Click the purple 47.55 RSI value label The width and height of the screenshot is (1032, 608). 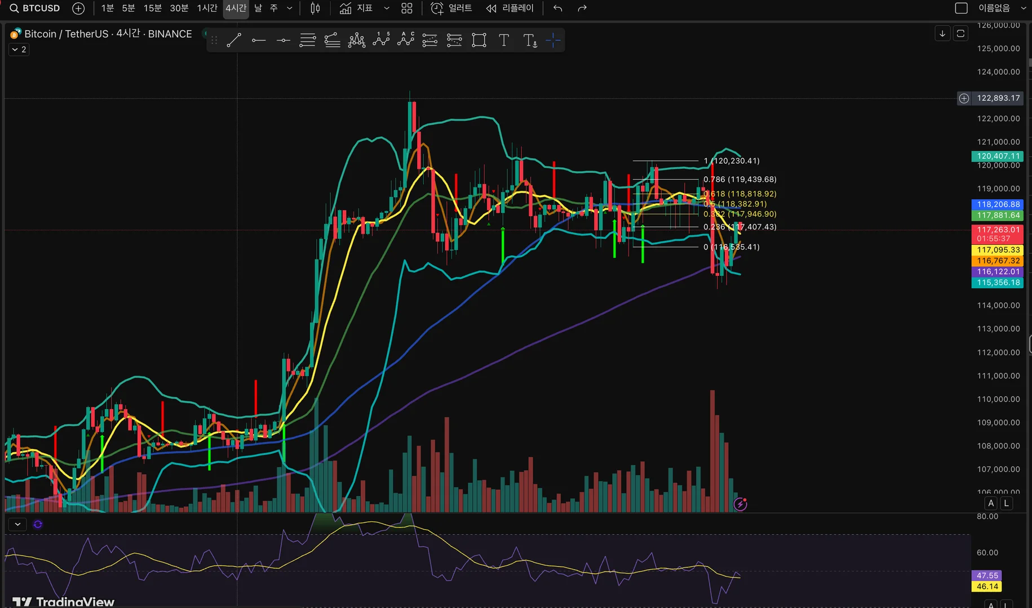tap(987, 575)
